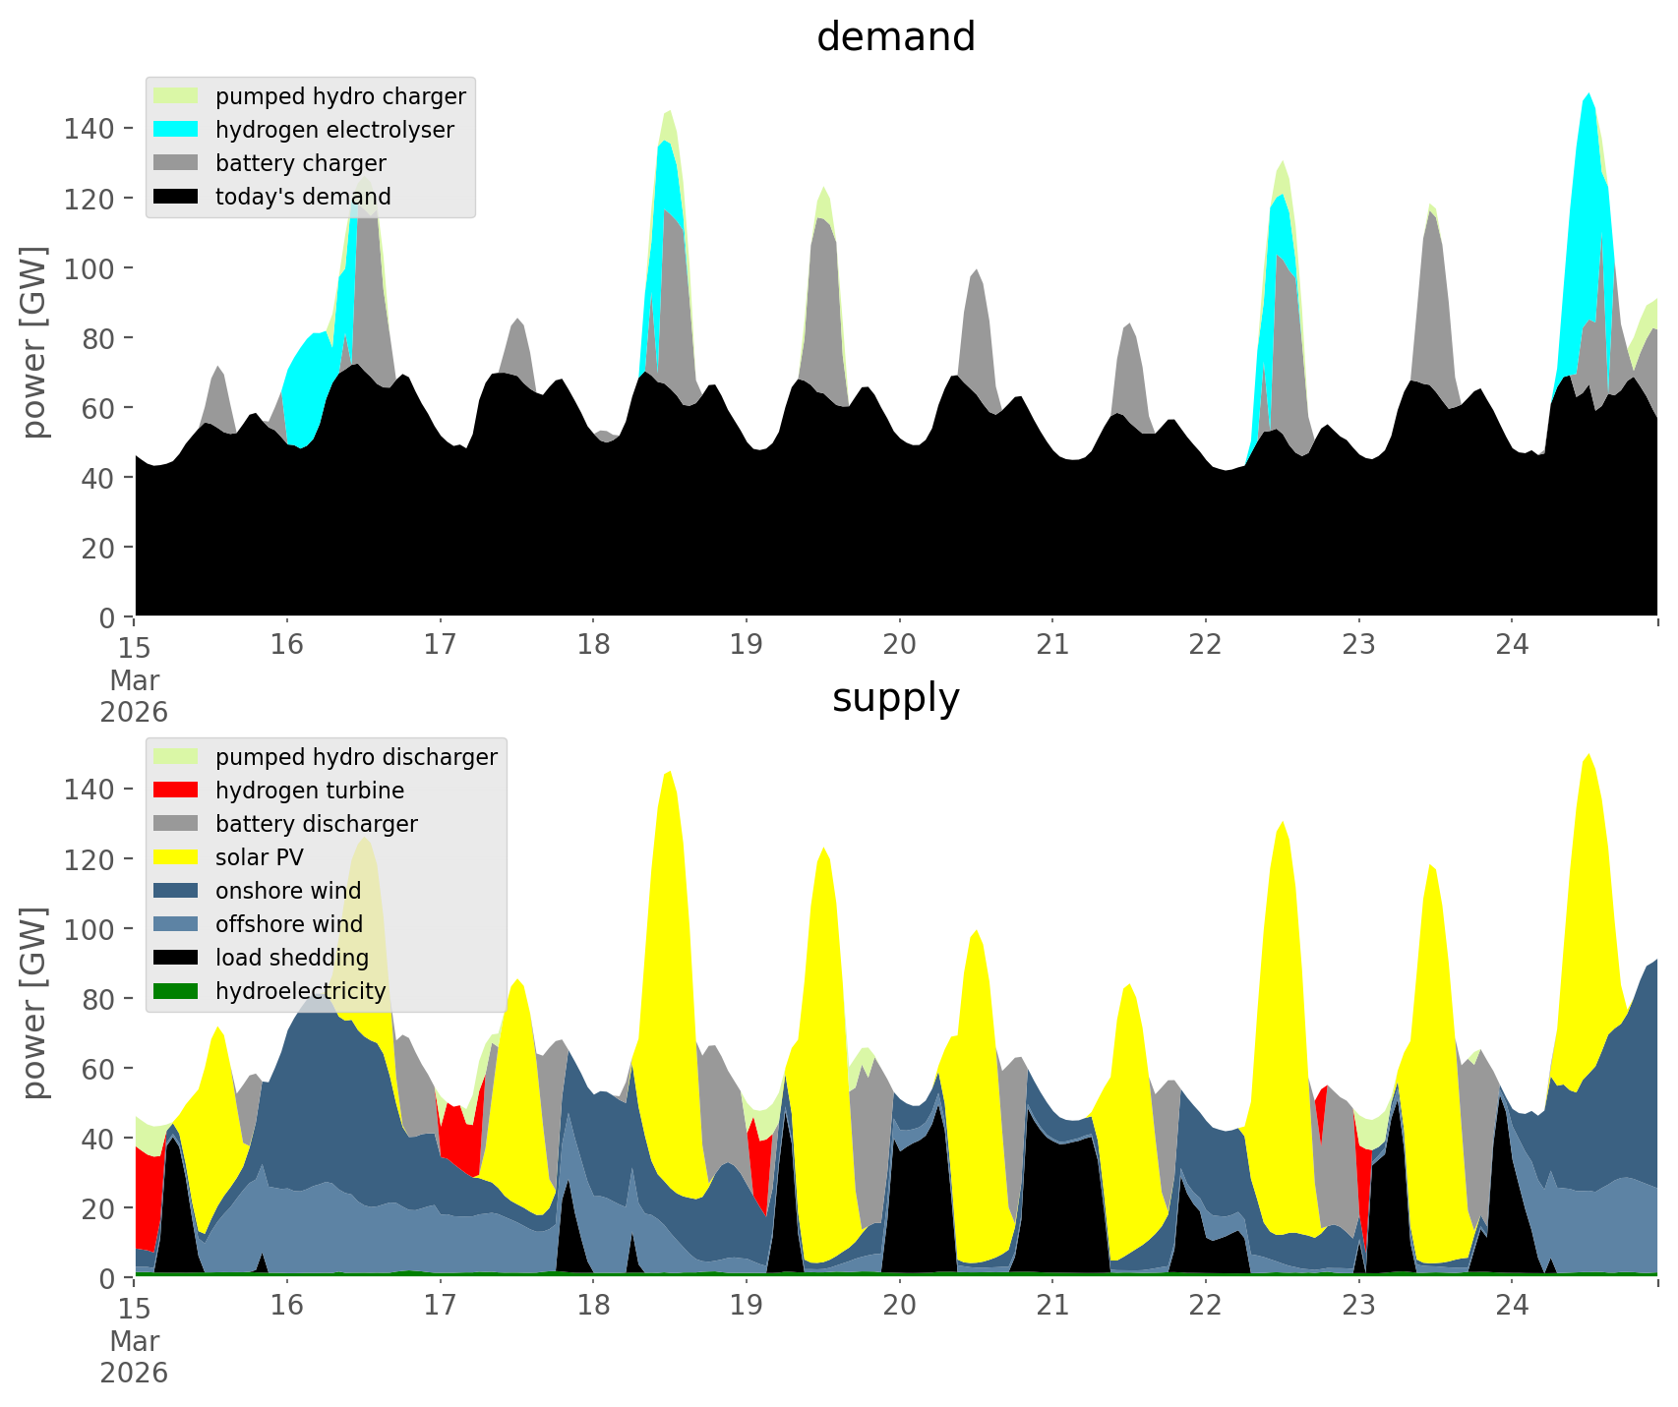
Task: Select the 21 date tick on supply chart
Action: click(1052, 1306)
